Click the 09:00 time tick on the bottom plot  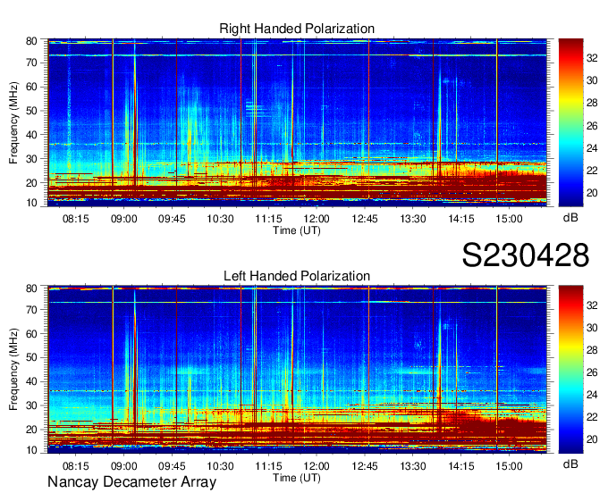pyautogui.click(x=123, y=466)
